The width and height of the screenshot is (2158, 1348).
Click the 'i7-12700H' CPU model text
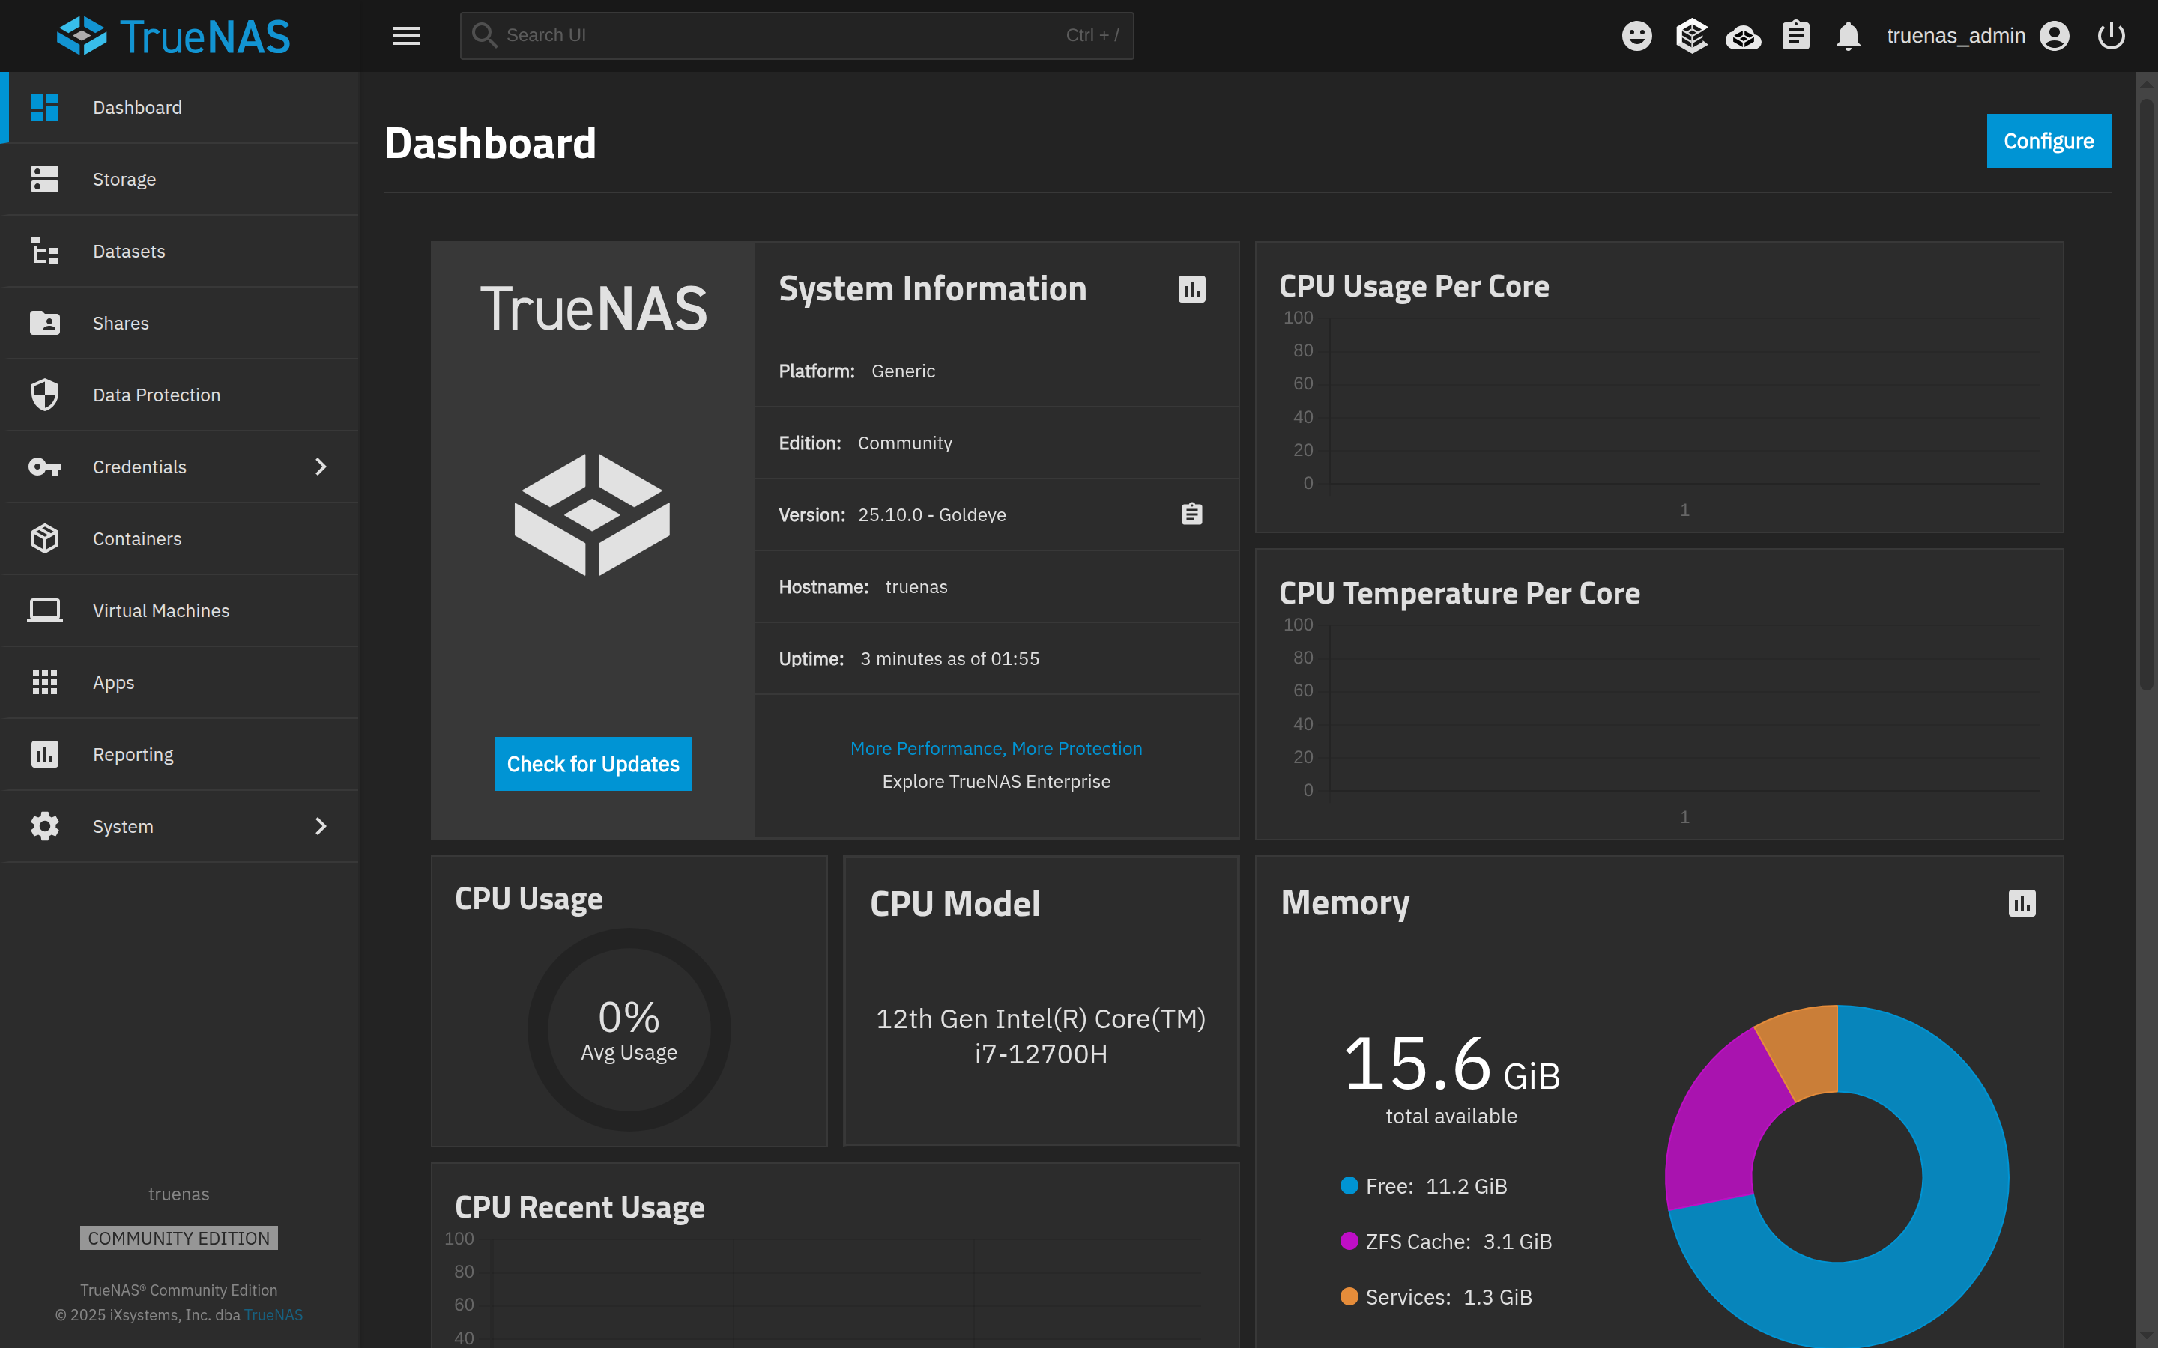click(1041, 1054)
